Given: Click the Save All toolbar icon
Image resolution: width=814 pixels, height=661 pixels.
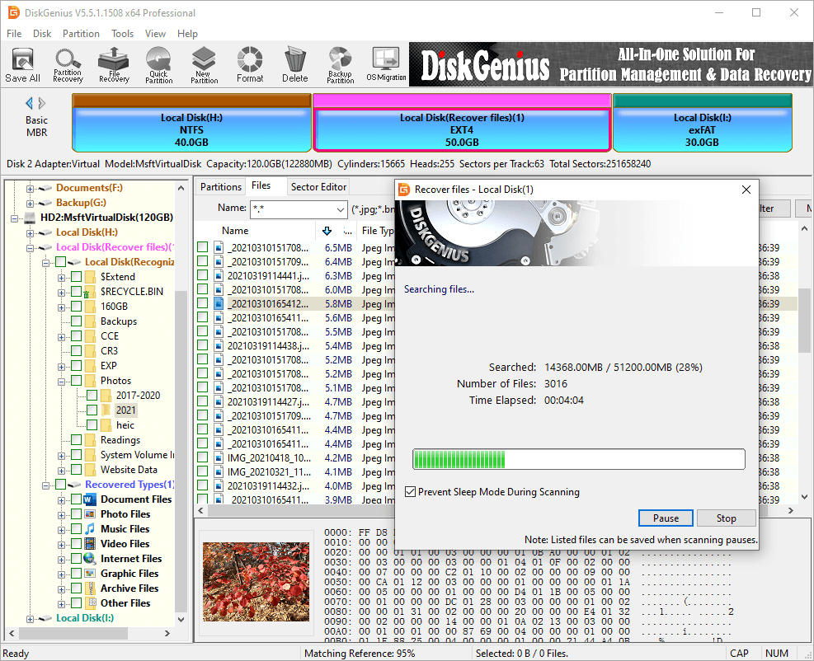Looking at the screenshot, I should [x=22, y=64].
